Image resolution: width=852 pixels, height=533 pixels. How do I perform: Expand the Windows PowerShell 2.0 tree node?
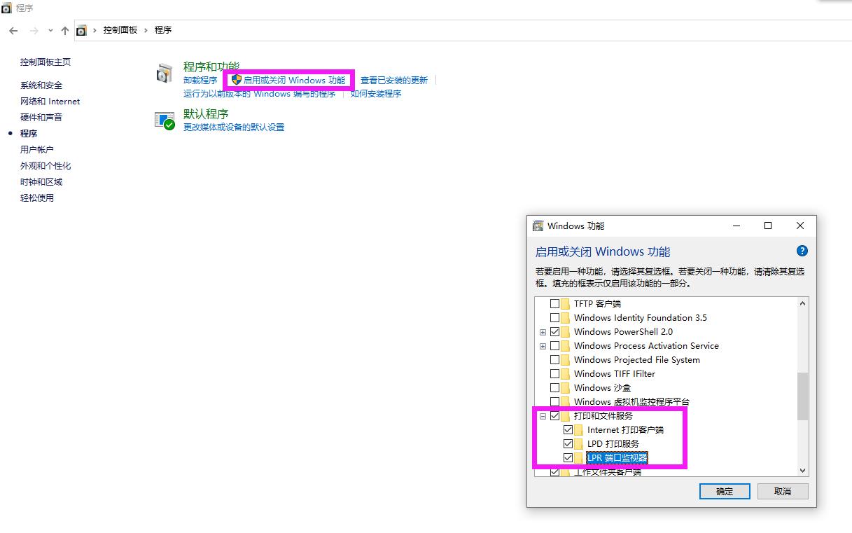click(x=543, y=332)
